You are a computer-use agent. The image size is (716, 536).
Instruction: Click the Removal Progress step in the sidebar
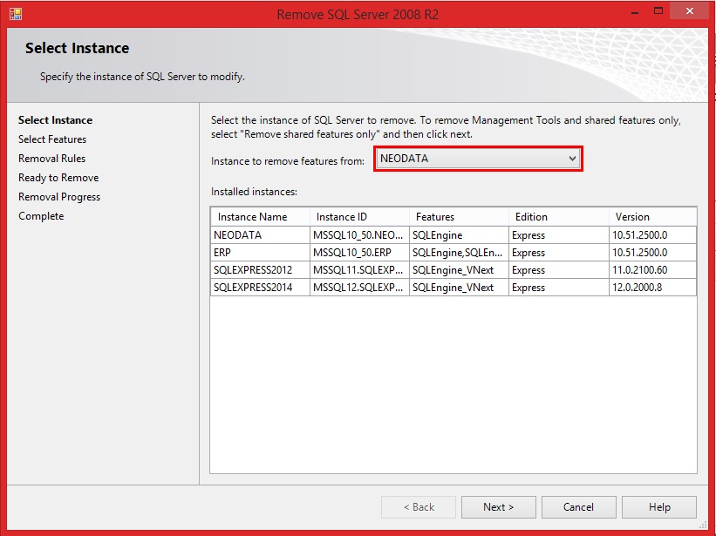coord(59,197)
